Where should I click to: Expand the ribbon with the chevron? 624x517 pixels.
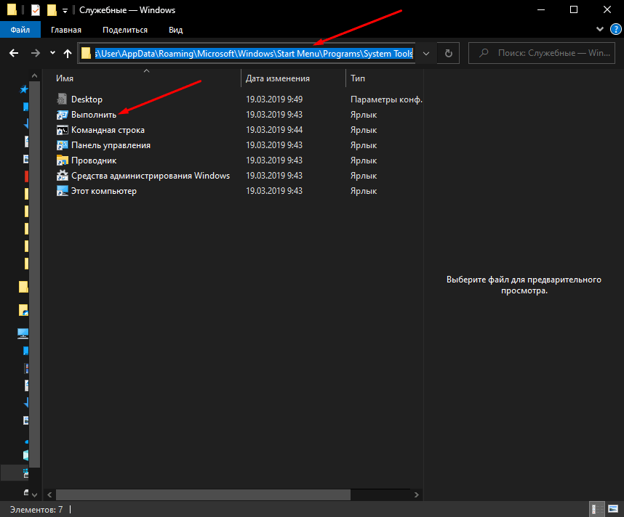[x=600, y=29]
